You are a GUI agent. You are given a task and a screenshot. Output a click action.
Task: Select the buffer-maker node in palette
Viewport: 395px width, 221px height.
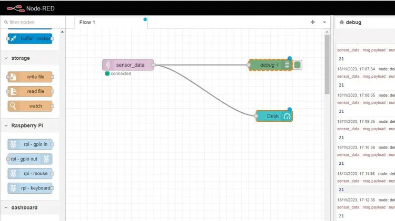pos(30,38)
